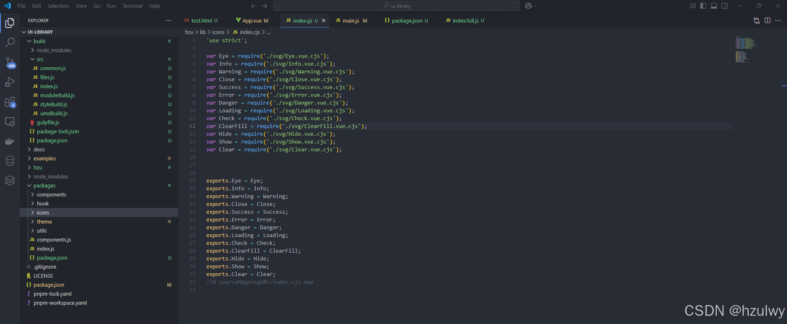787x324 pixels.
Task: Open the View menu
Action: (81, 6)
